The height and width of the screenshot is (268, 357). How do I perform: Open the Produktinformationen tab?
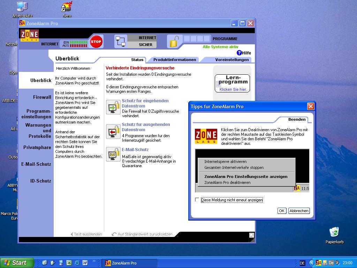tap(175, 60)
